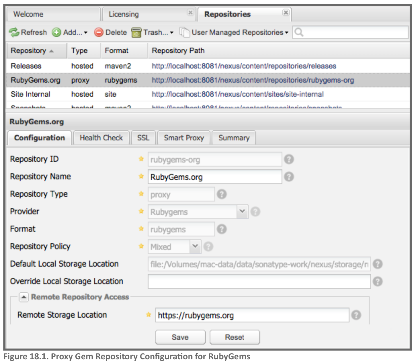Click the search magnifier icon

coord(299,33)
